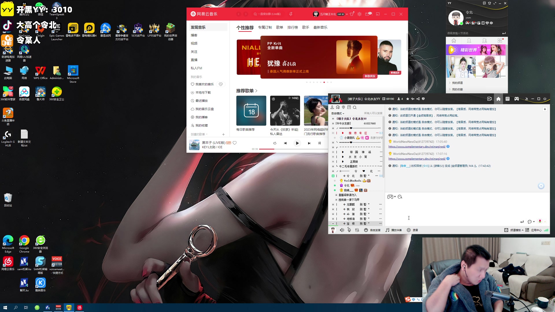Click 自由发言 speaking mode button
Viewport: 555px width, 312px height.
[372, 230]
